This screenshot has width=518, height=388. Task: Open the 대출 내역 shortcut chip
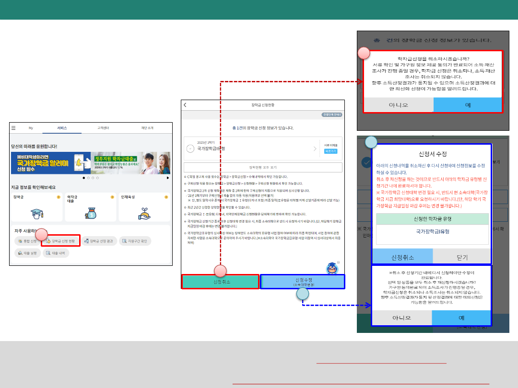[56, 253]
